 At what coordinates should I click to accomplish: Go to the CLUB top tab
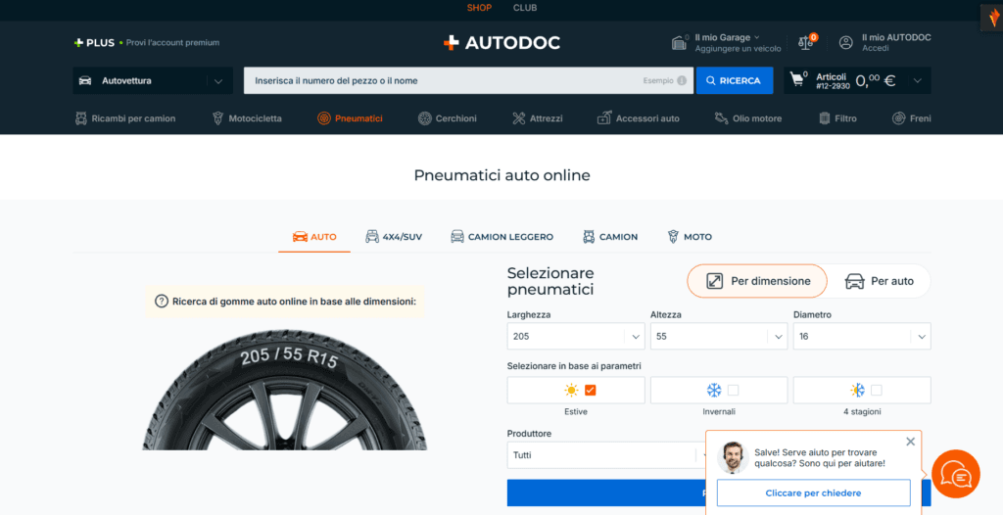click(x=525, y=8)
